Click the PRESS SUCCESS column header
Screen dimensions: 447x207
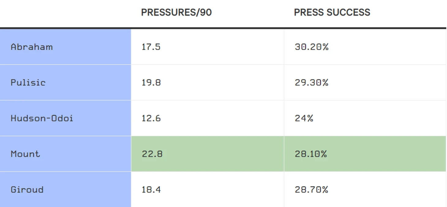click(x=332, y=13)
